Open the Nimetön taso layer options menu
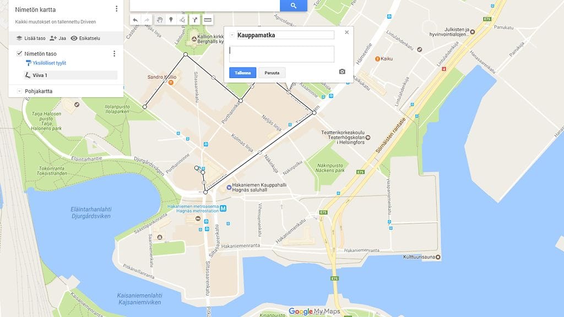The image size is (564, 317). [114, 53]
